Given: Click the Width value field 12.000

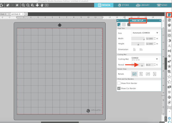Looking at the screenshot, I should click(x=149, y=39).
